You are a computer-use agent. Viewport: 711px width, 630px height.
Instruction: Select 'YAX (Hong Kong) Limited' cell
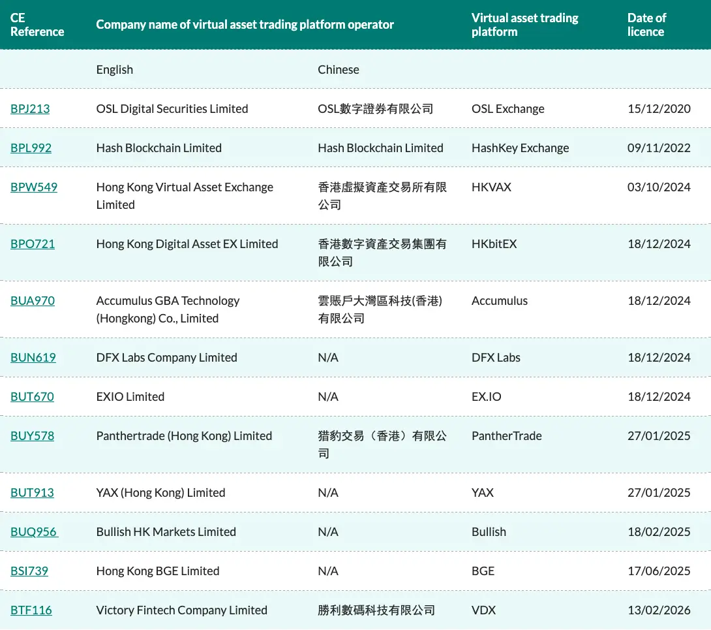pyautogui.click(x=161, y=492)
